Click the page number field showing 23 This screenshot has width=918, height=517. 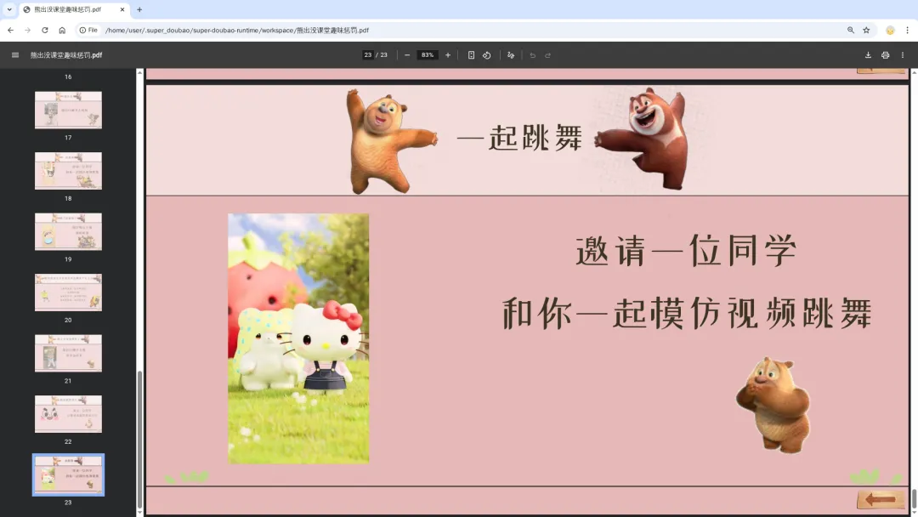(368, 55)
